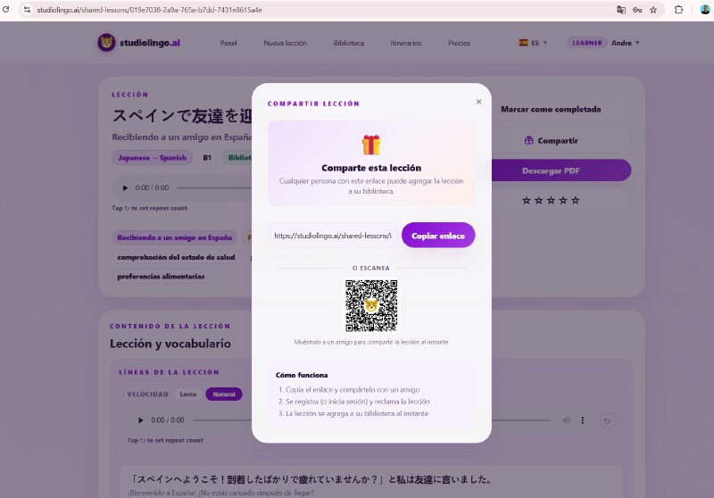Select Lento speed

click(188, 394)
